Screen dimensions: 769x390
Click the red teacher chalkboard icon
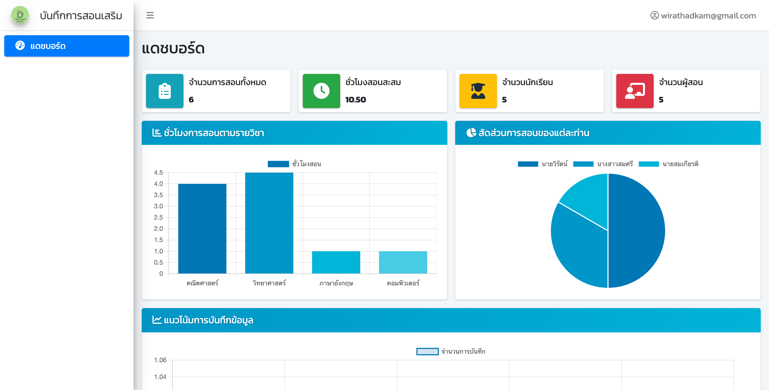point(634,91)
